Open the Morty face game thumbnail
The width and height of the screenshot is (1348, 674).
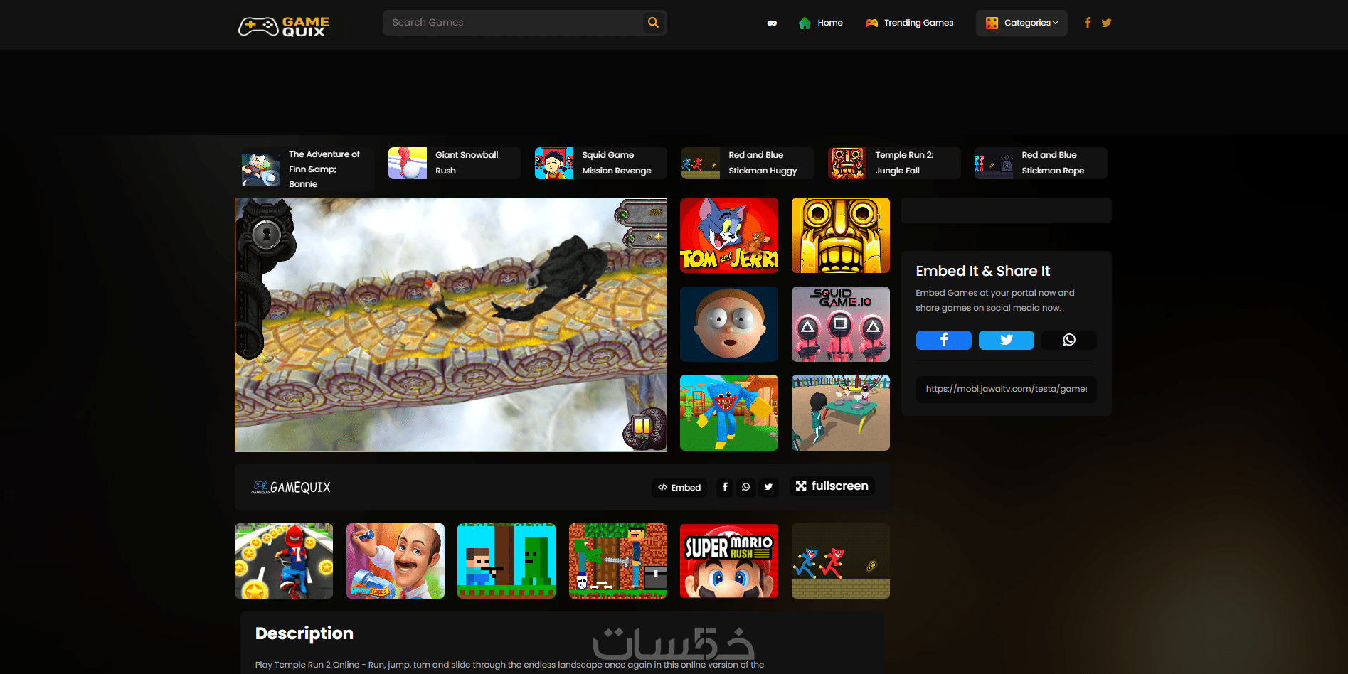click(x=729, y=324)
